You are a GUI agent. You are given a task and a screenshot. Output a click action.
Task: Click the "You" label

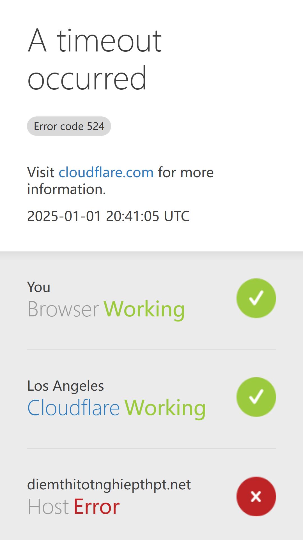(39, 287)
